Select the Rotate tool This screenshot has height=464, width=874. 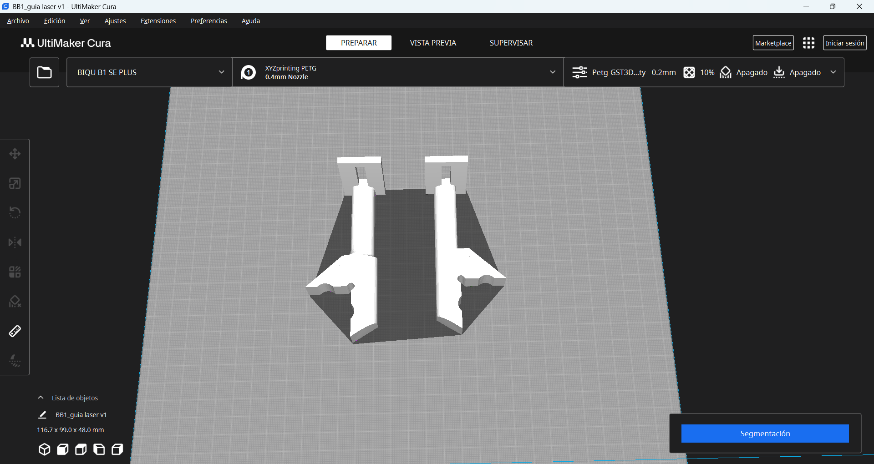pos(15,213)
